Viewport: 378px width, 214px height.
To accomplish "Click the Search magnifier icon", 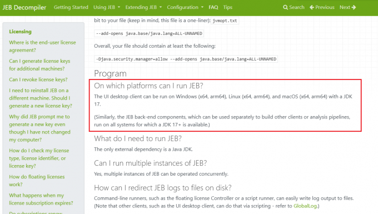I will pos(285,7).
